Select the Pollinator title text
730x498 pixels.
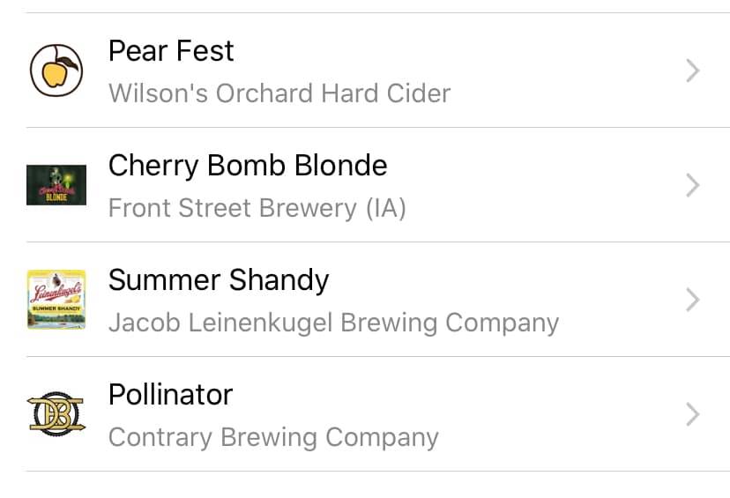170,395
